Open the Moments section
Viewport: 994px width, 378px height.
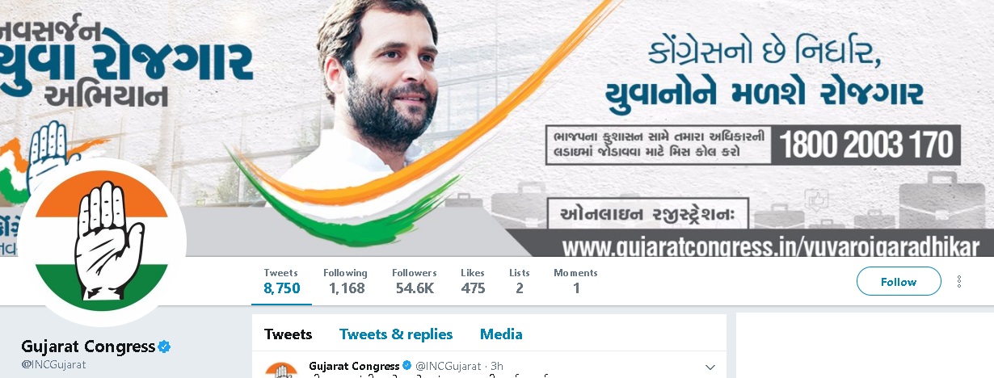[575, 280]
